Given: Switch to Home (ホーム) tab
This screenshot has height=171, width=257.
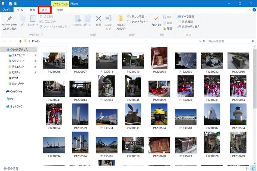Looking at the screenshot, I should pos(20,10).
